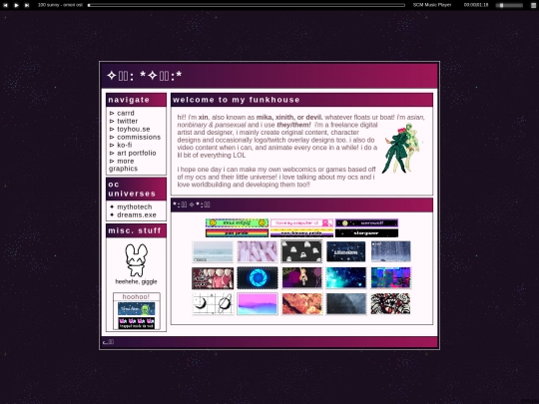Screen dimensions: 539x404
Task: Adjust the music player volume slider
Action: (x=509, y=5)
